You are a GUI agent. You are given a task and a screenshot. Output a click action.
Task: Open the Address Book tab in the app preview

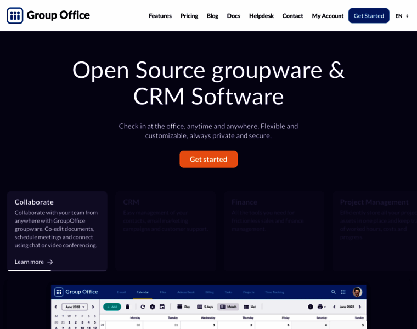pyautogui.click(x=186, y=292)
